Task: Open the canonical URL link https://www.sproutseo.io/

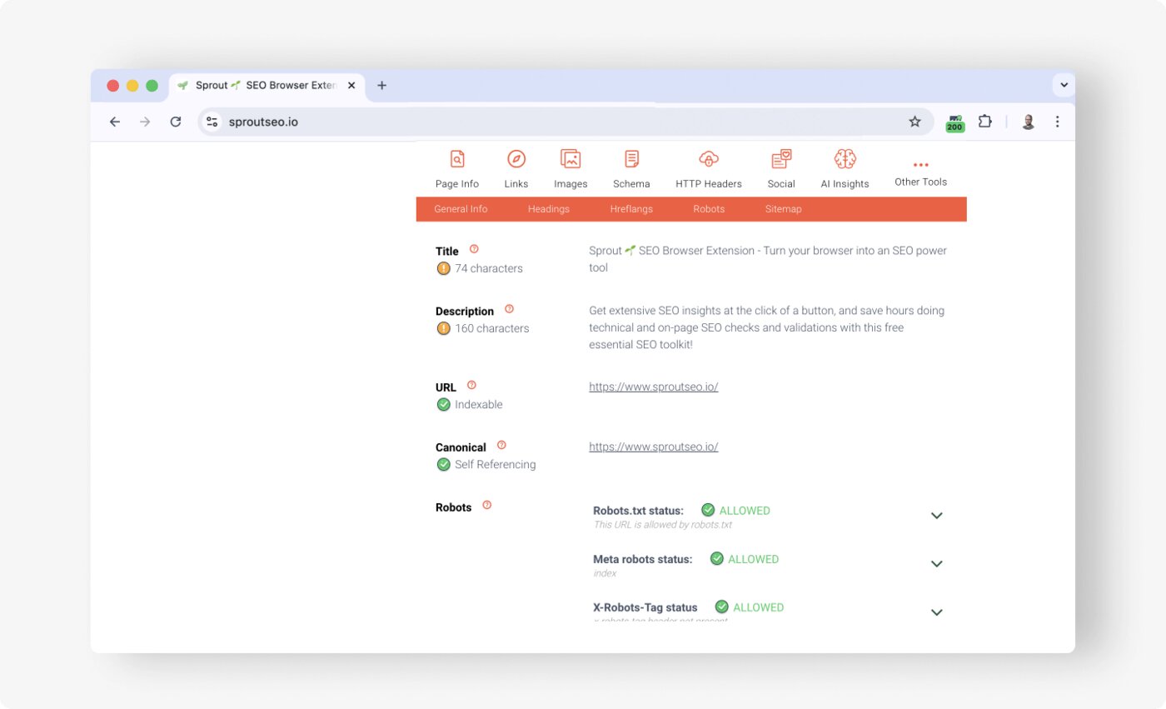Action: coord(653,447)
